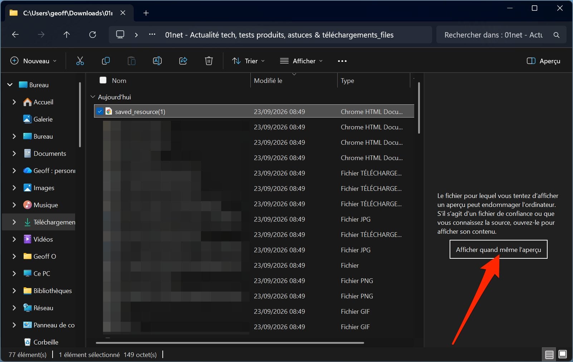Viewport: 573px width, 362px height.
Task: Click the Paste clipboard icon
Action: [132, 61]
